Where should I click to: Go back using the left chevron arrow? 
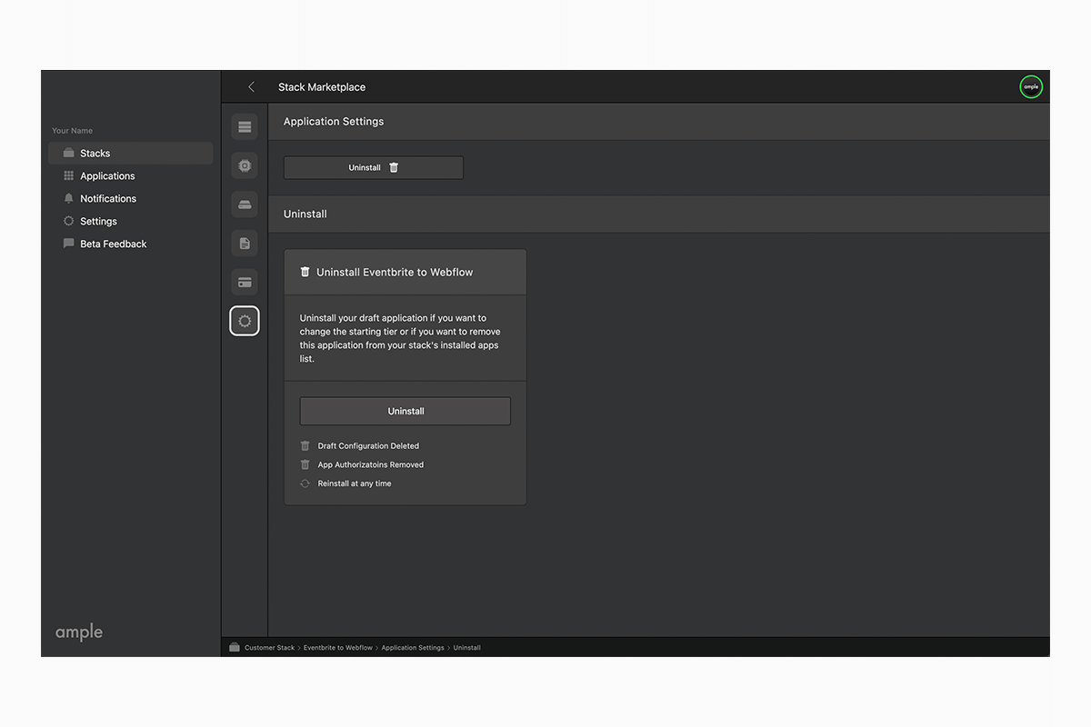pyautogui.click(x=251, y=87)
